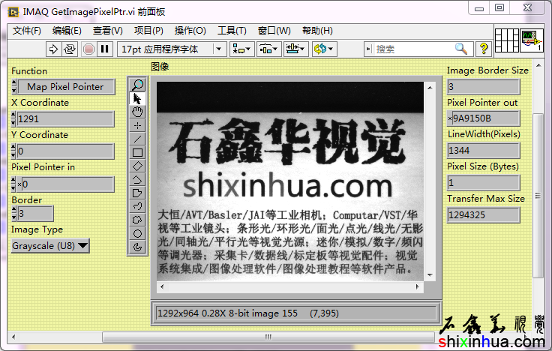552x351 pixels.
Task: Open the 工具(T) menu
Action: pyautogui.click(x=232, y=31)
